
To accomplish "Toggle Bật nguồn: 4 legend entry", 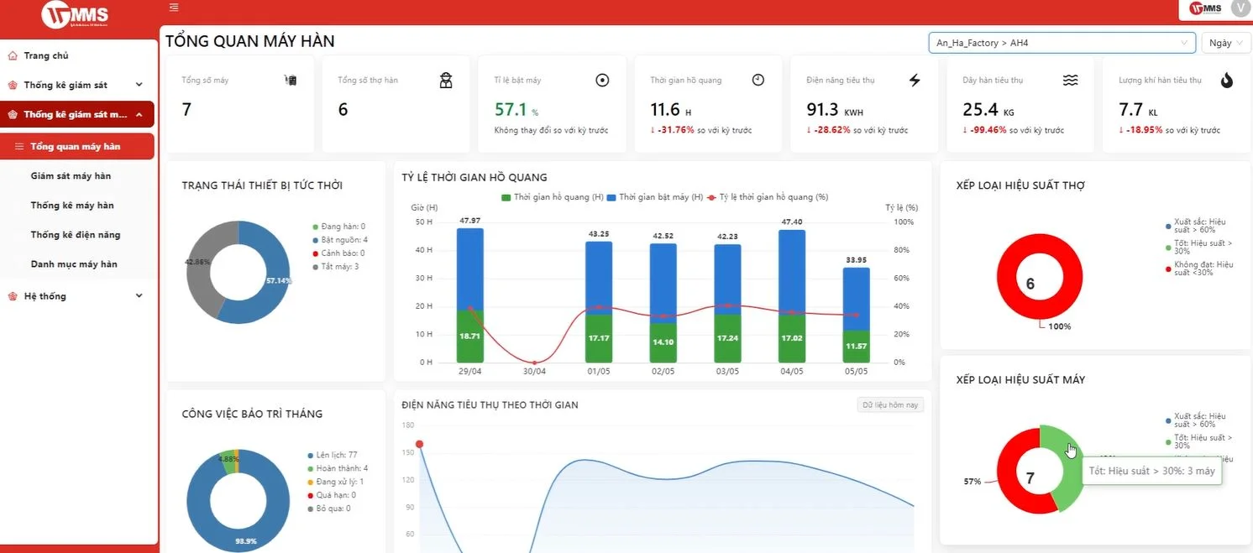I will point(339,240).
